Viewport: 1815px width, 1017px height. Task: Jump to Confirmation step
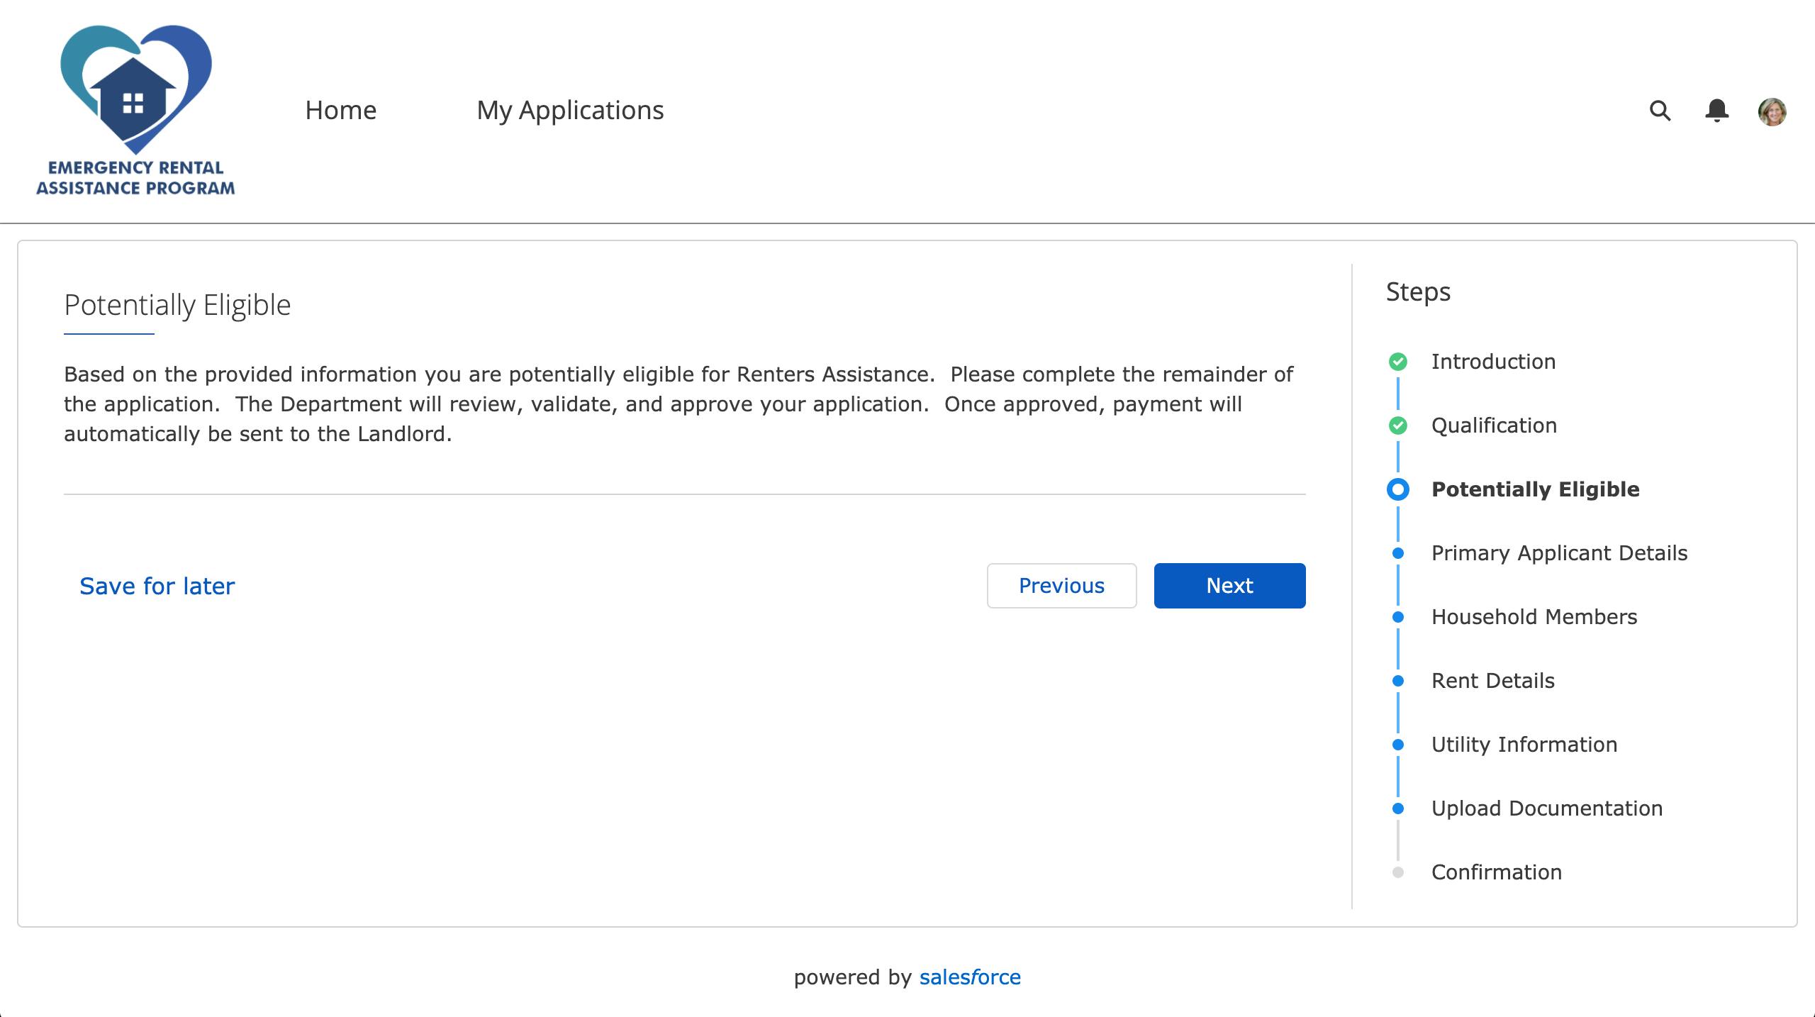pos(1496,872)
